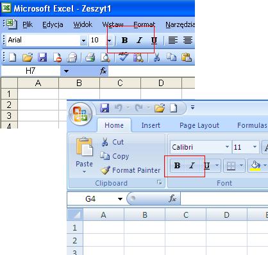The height and width of the screenshot is (255, 268).
Task: Click the Office Button orb
Action: pyautogui.click(x=80, y=114)
